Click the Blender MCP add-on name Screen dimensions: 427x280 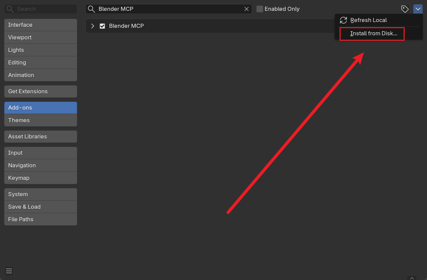[x=126, y=26]
